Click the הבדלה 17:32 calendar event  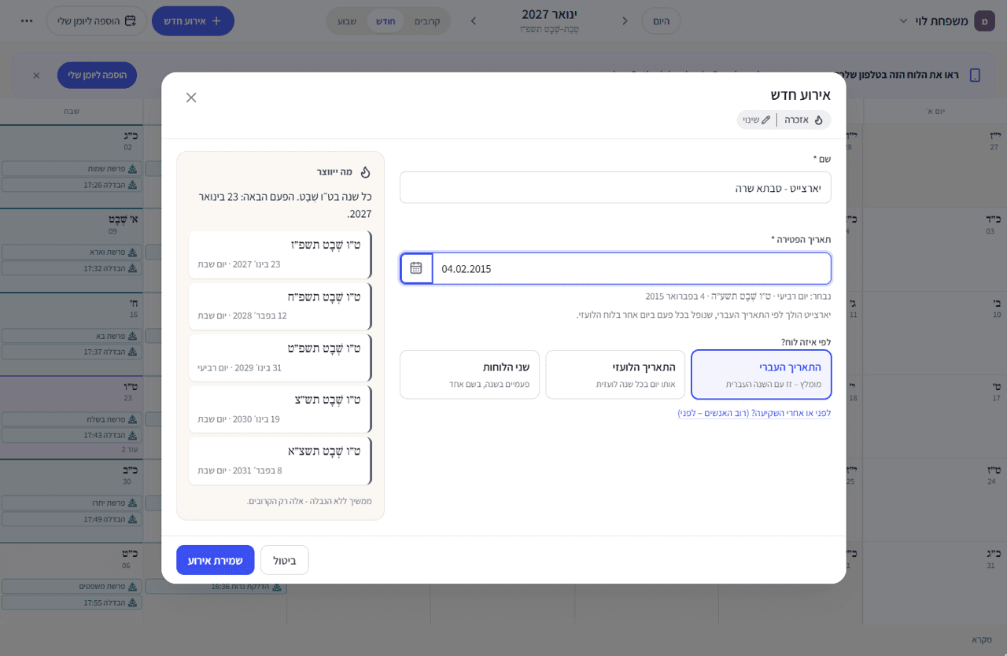[x=72, y=268]
